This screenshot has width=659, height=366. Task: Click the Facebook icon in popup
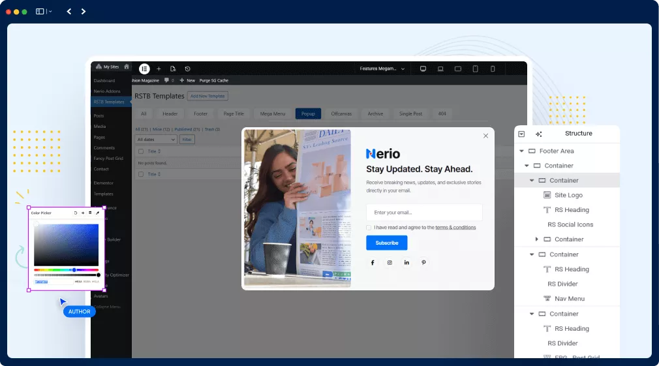coord(373,263)
